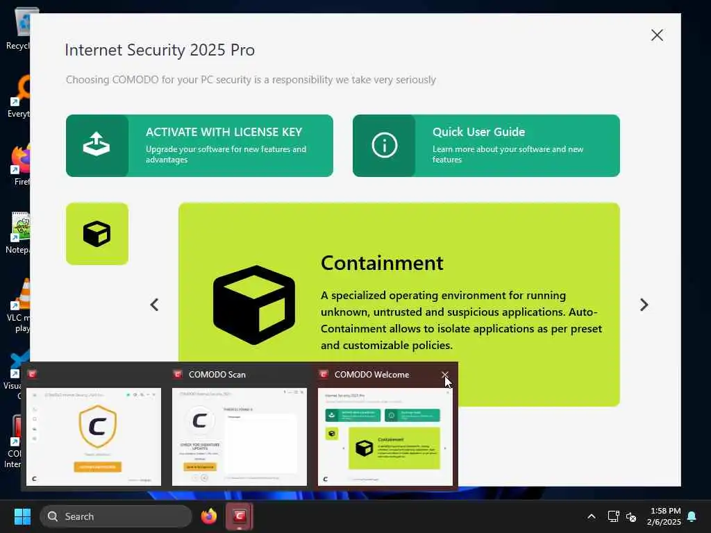Launch Firefox from the taskbar

tap(209, 516)
